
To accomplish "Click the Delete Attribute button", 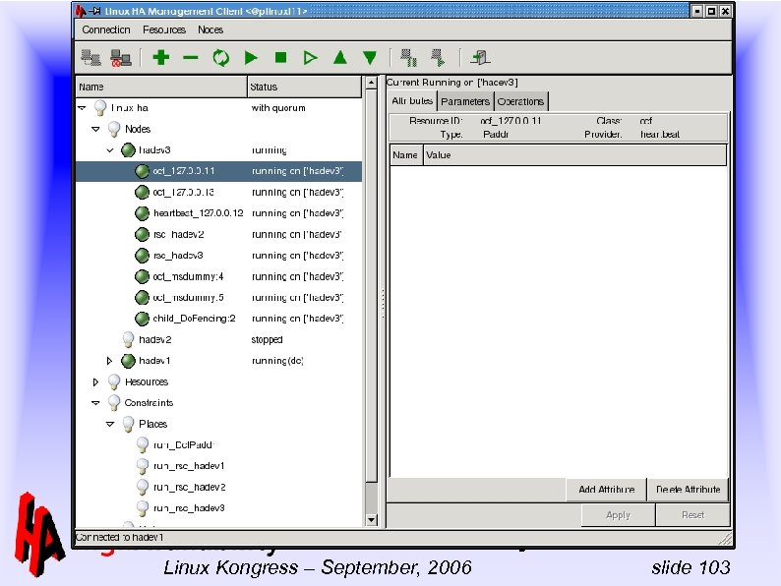I will 688,490.
